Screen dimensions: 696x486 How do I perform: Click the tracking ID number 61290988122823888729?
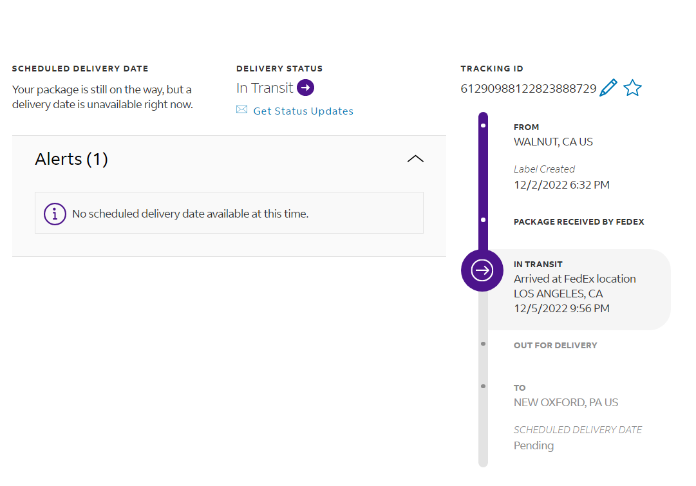click(529, 89)
